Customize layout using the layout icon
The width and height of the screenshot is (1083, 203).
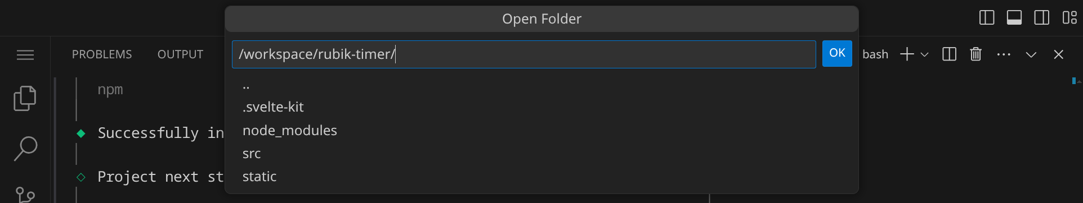tap(1069, 17)
